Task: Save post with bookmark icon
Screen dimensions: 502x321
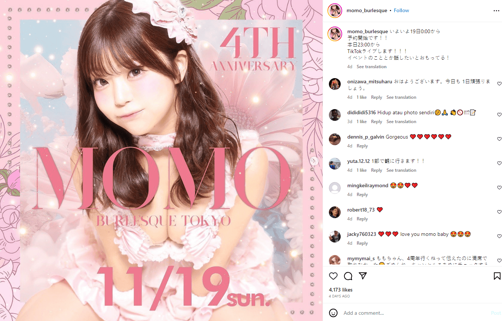Action: click(497, 276)
